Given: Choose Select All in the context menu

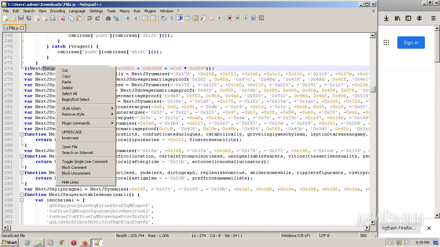Looking at the screenshot, I should point(86,94).
